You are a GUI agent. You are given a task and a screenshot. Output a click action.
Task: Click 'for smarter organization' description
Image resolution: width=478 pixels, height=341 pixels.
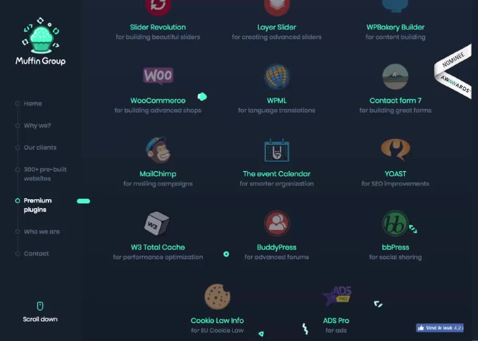point(277,184)
